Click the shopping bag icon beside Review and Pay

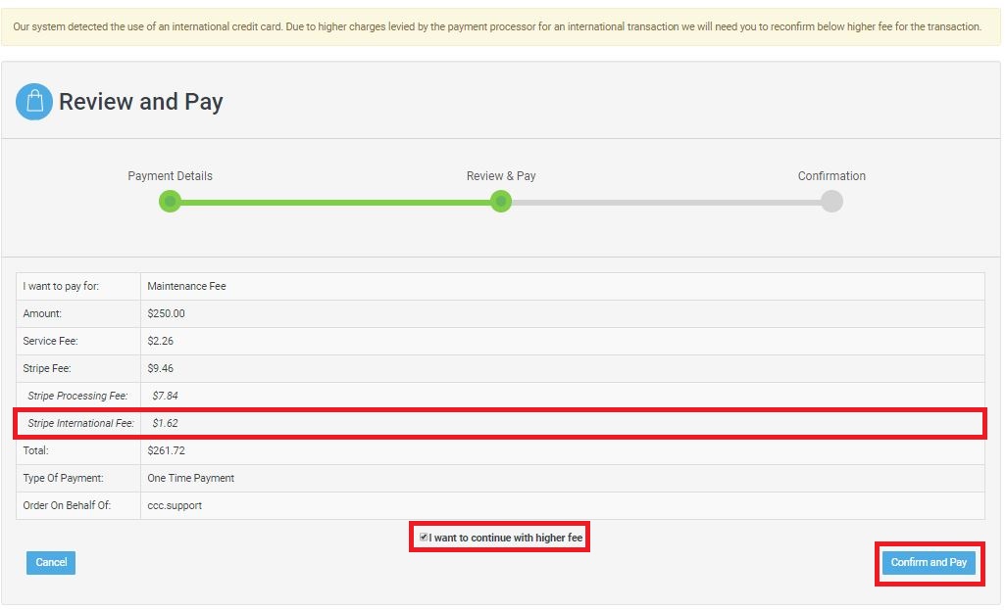(x=34, y=101)
